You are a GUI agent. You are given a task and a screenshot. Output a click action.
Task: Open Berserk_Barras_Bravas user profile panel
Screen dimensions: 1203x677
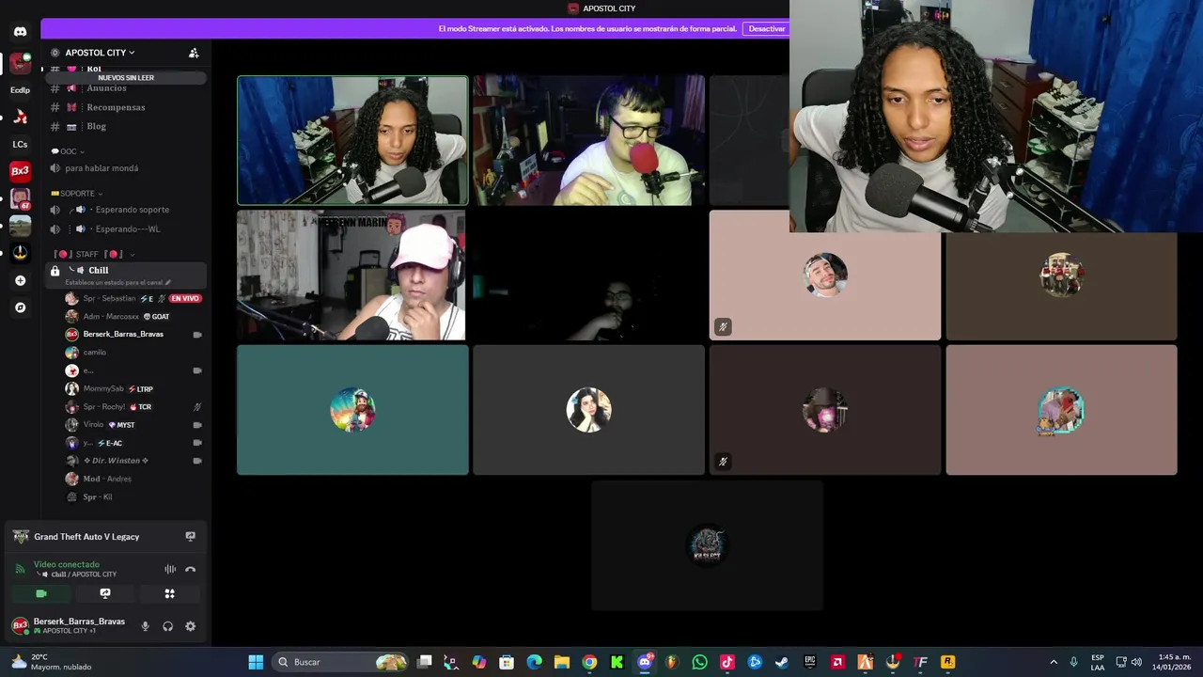71,625
